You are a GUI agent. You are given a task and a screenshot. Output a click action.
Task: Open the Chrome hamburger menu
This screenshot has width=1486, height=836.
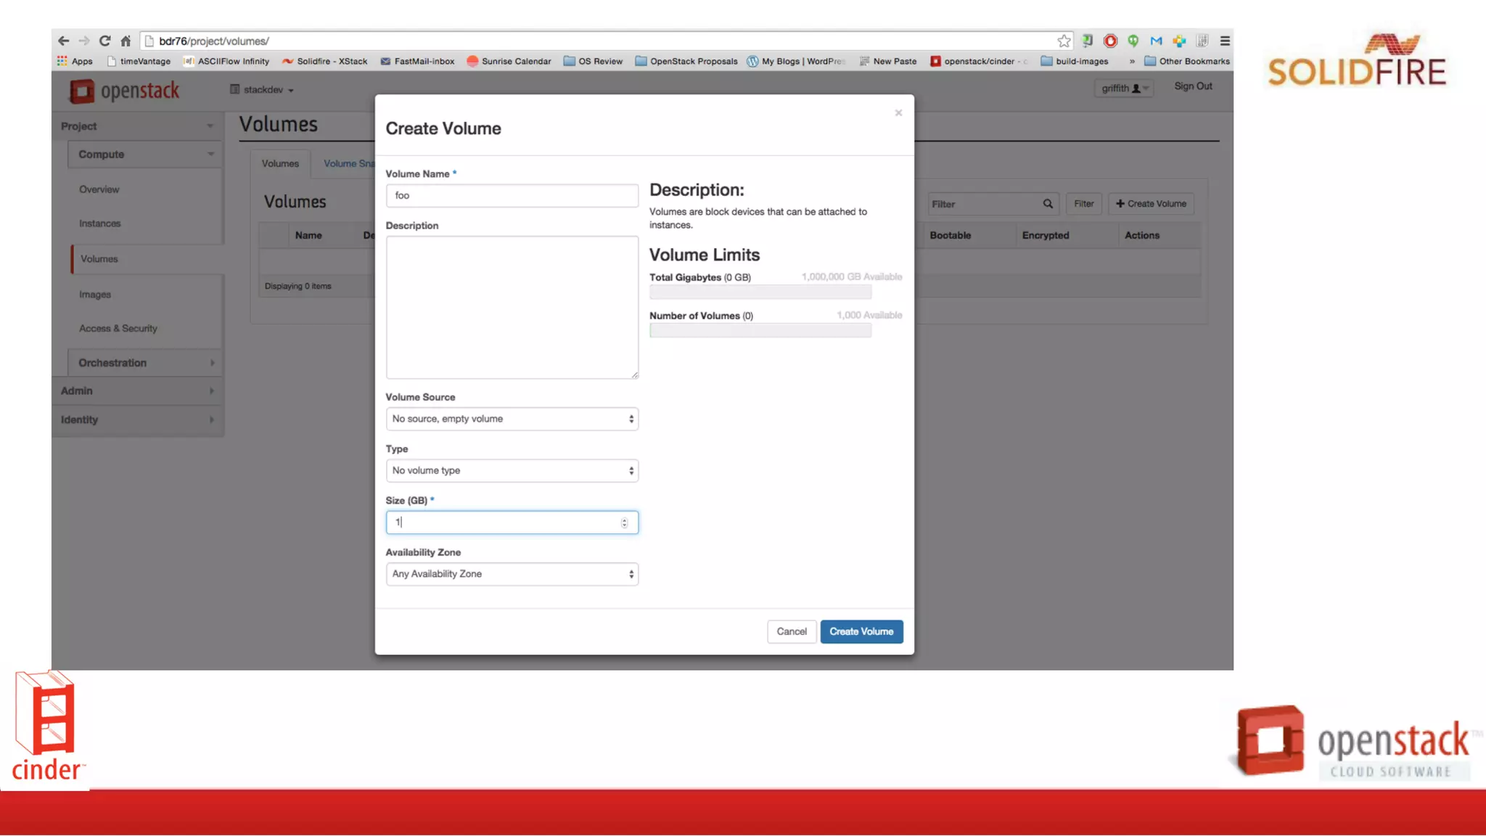(1225, 41)
